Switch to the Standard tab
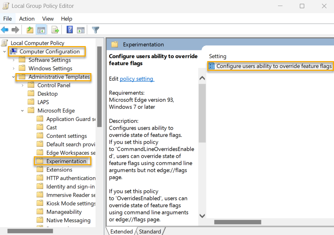The image size is (334, 235). [150, 231]
